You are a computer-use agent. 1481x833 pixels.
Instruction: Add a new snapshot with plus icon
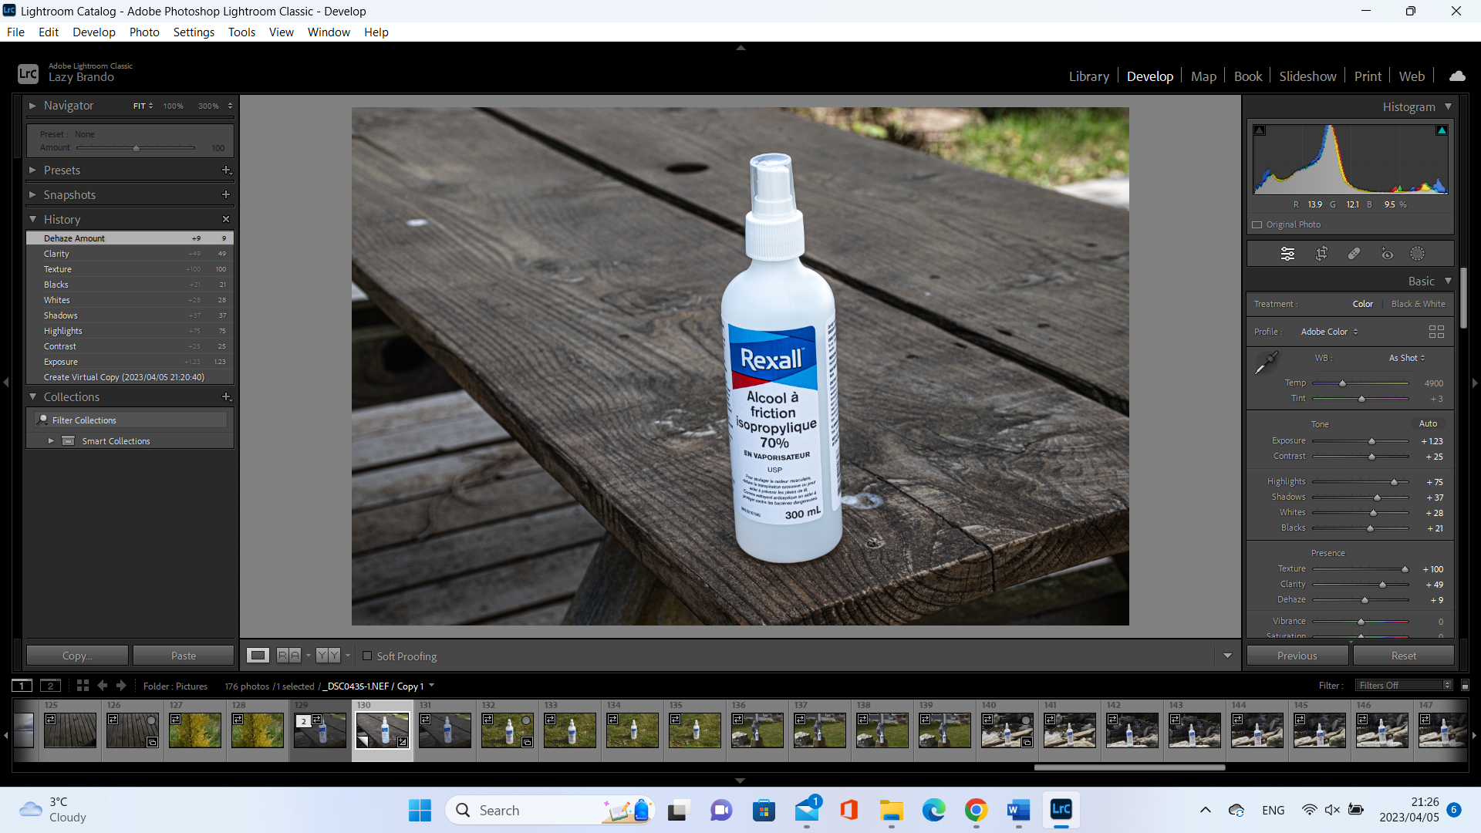[x=226, y=195]
